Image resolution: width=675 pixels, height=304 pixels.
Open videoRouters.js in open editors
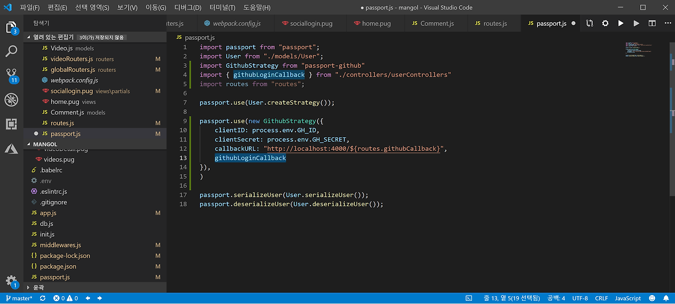coord(95,59)
